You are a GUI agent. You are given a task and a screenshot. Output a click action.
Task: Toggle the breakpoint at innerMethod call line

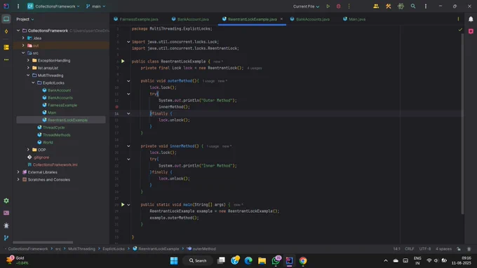coord(117,107)
